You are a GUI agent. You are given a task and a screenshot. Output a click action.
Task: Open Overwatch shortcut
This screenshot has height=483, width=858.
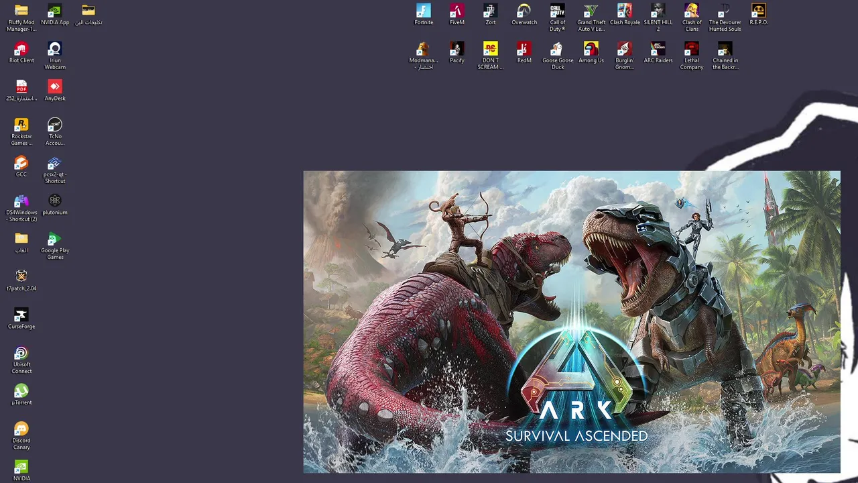[524, 11]
